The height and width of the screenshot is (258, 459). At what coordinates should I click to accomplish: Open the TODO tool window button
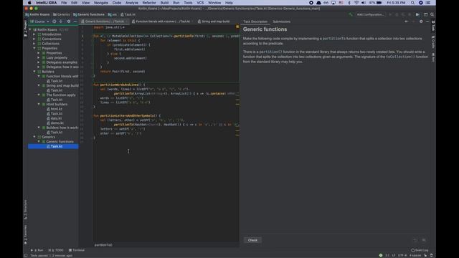56,250
